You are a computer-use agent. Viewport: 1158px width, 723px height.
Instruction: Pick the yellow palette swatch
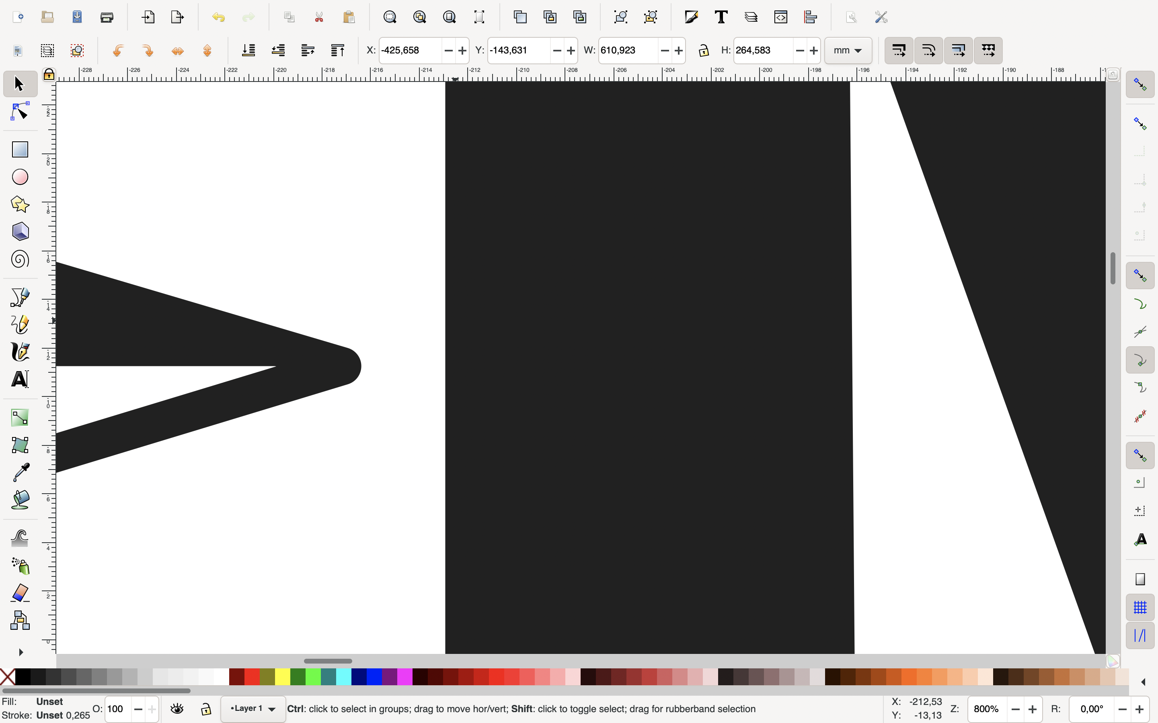(282, 677)
